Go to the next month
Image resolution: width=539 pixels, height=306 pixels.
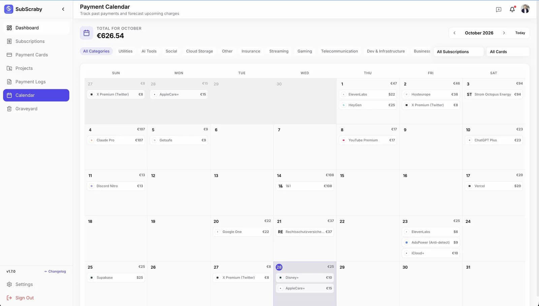click(x=504, y=33)
